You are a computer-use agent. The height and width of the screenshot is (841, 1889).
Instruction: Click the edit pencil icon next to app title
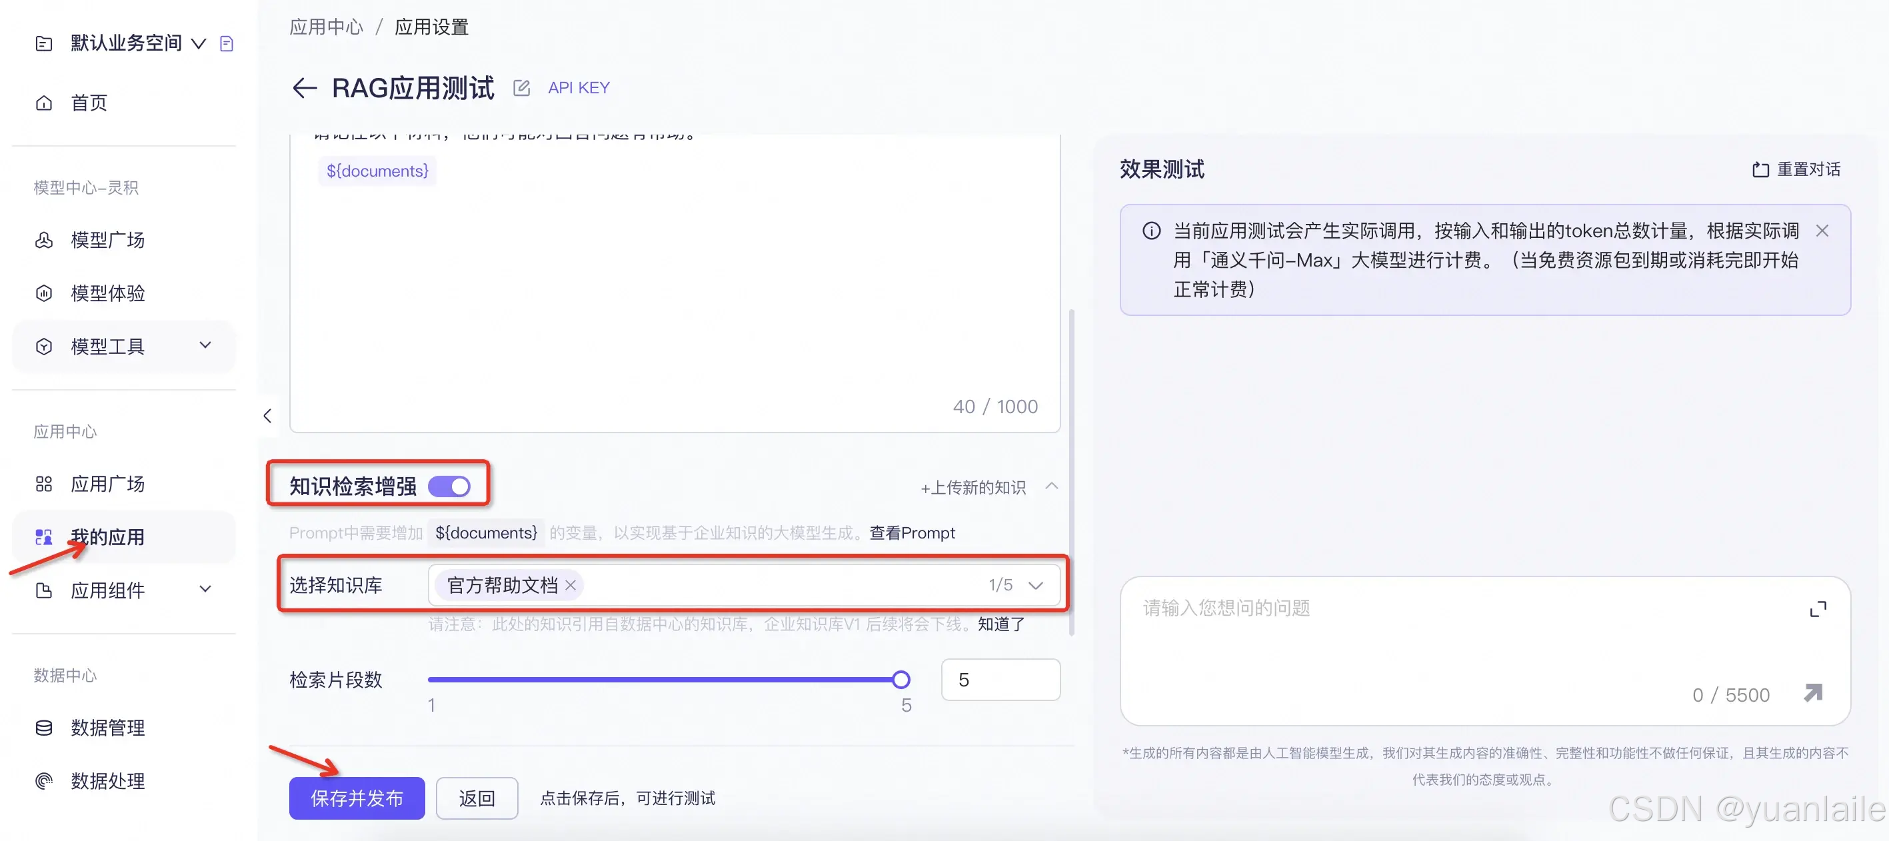[521, 88]
